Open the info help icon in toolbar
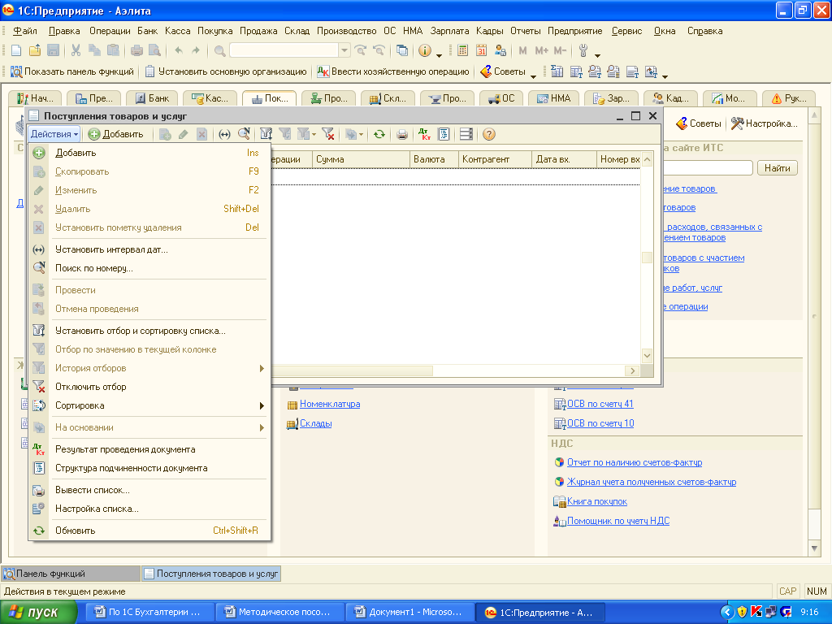The width and height of the screenshot is (832, 624). [x=424, y=50]
